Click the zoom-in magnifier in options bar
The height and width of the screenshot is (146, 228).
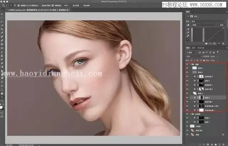point(11,6)
